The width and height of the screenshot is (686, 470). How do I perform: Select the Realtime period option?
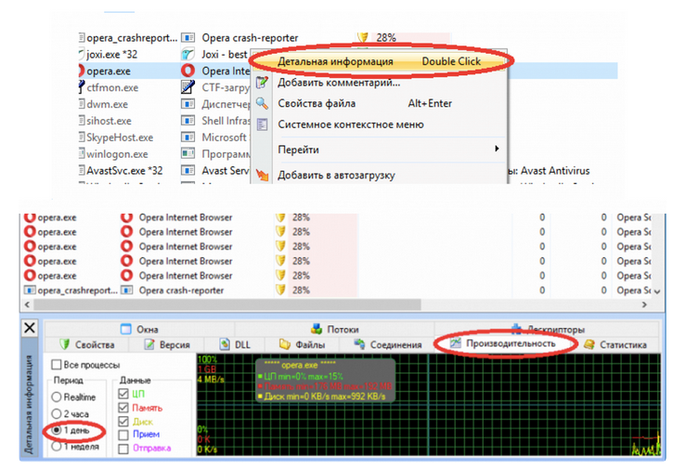pos(56,397)
